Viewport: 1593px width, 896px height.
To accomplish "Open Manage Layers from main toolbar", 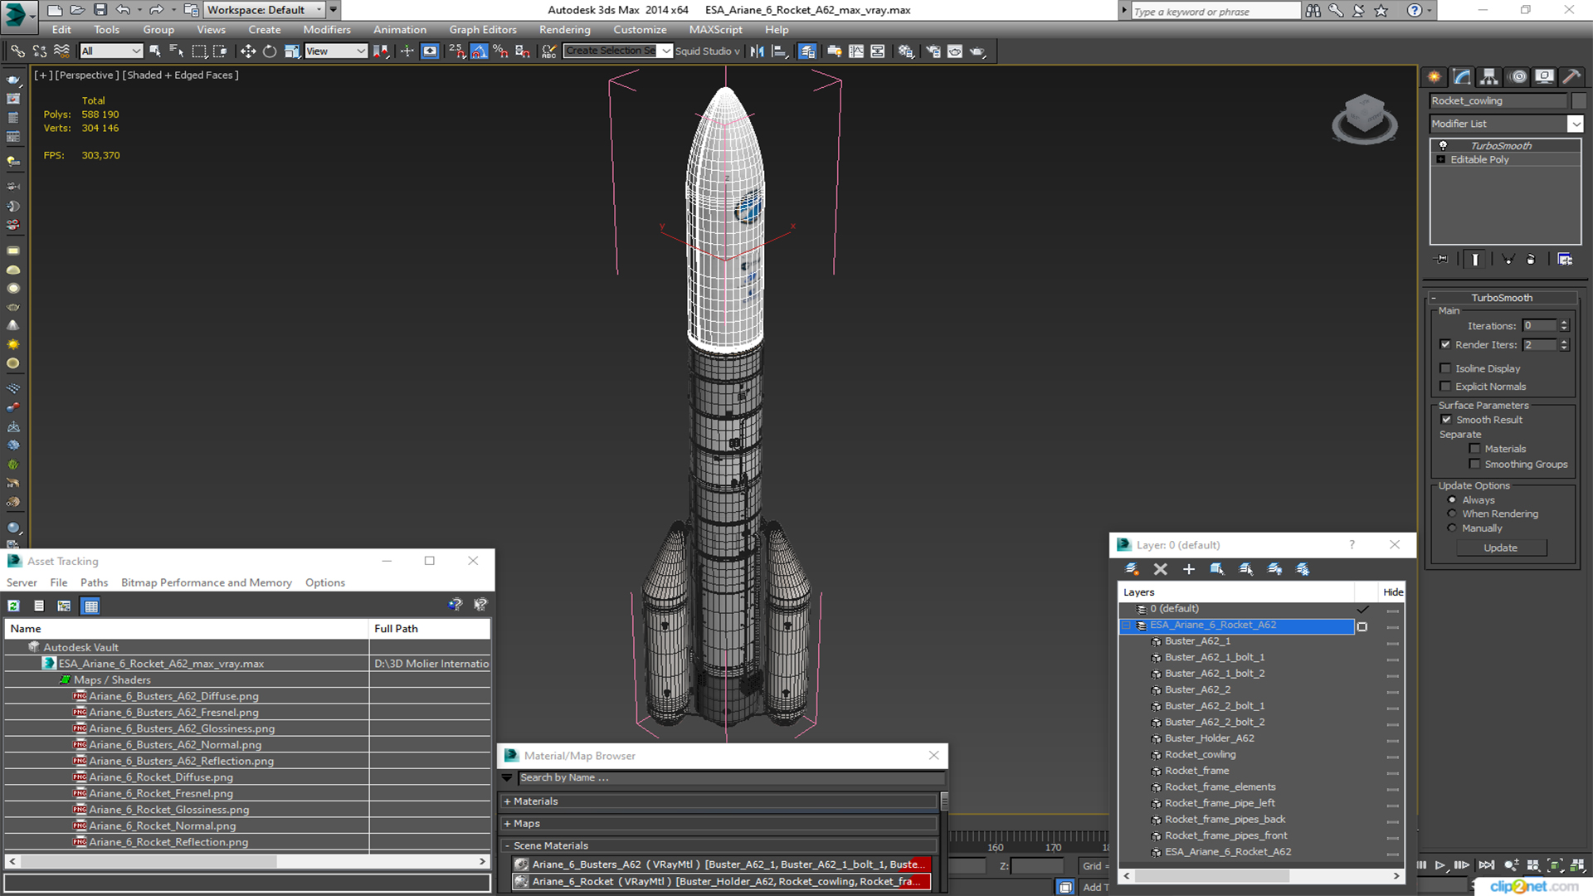I will 807,51.
